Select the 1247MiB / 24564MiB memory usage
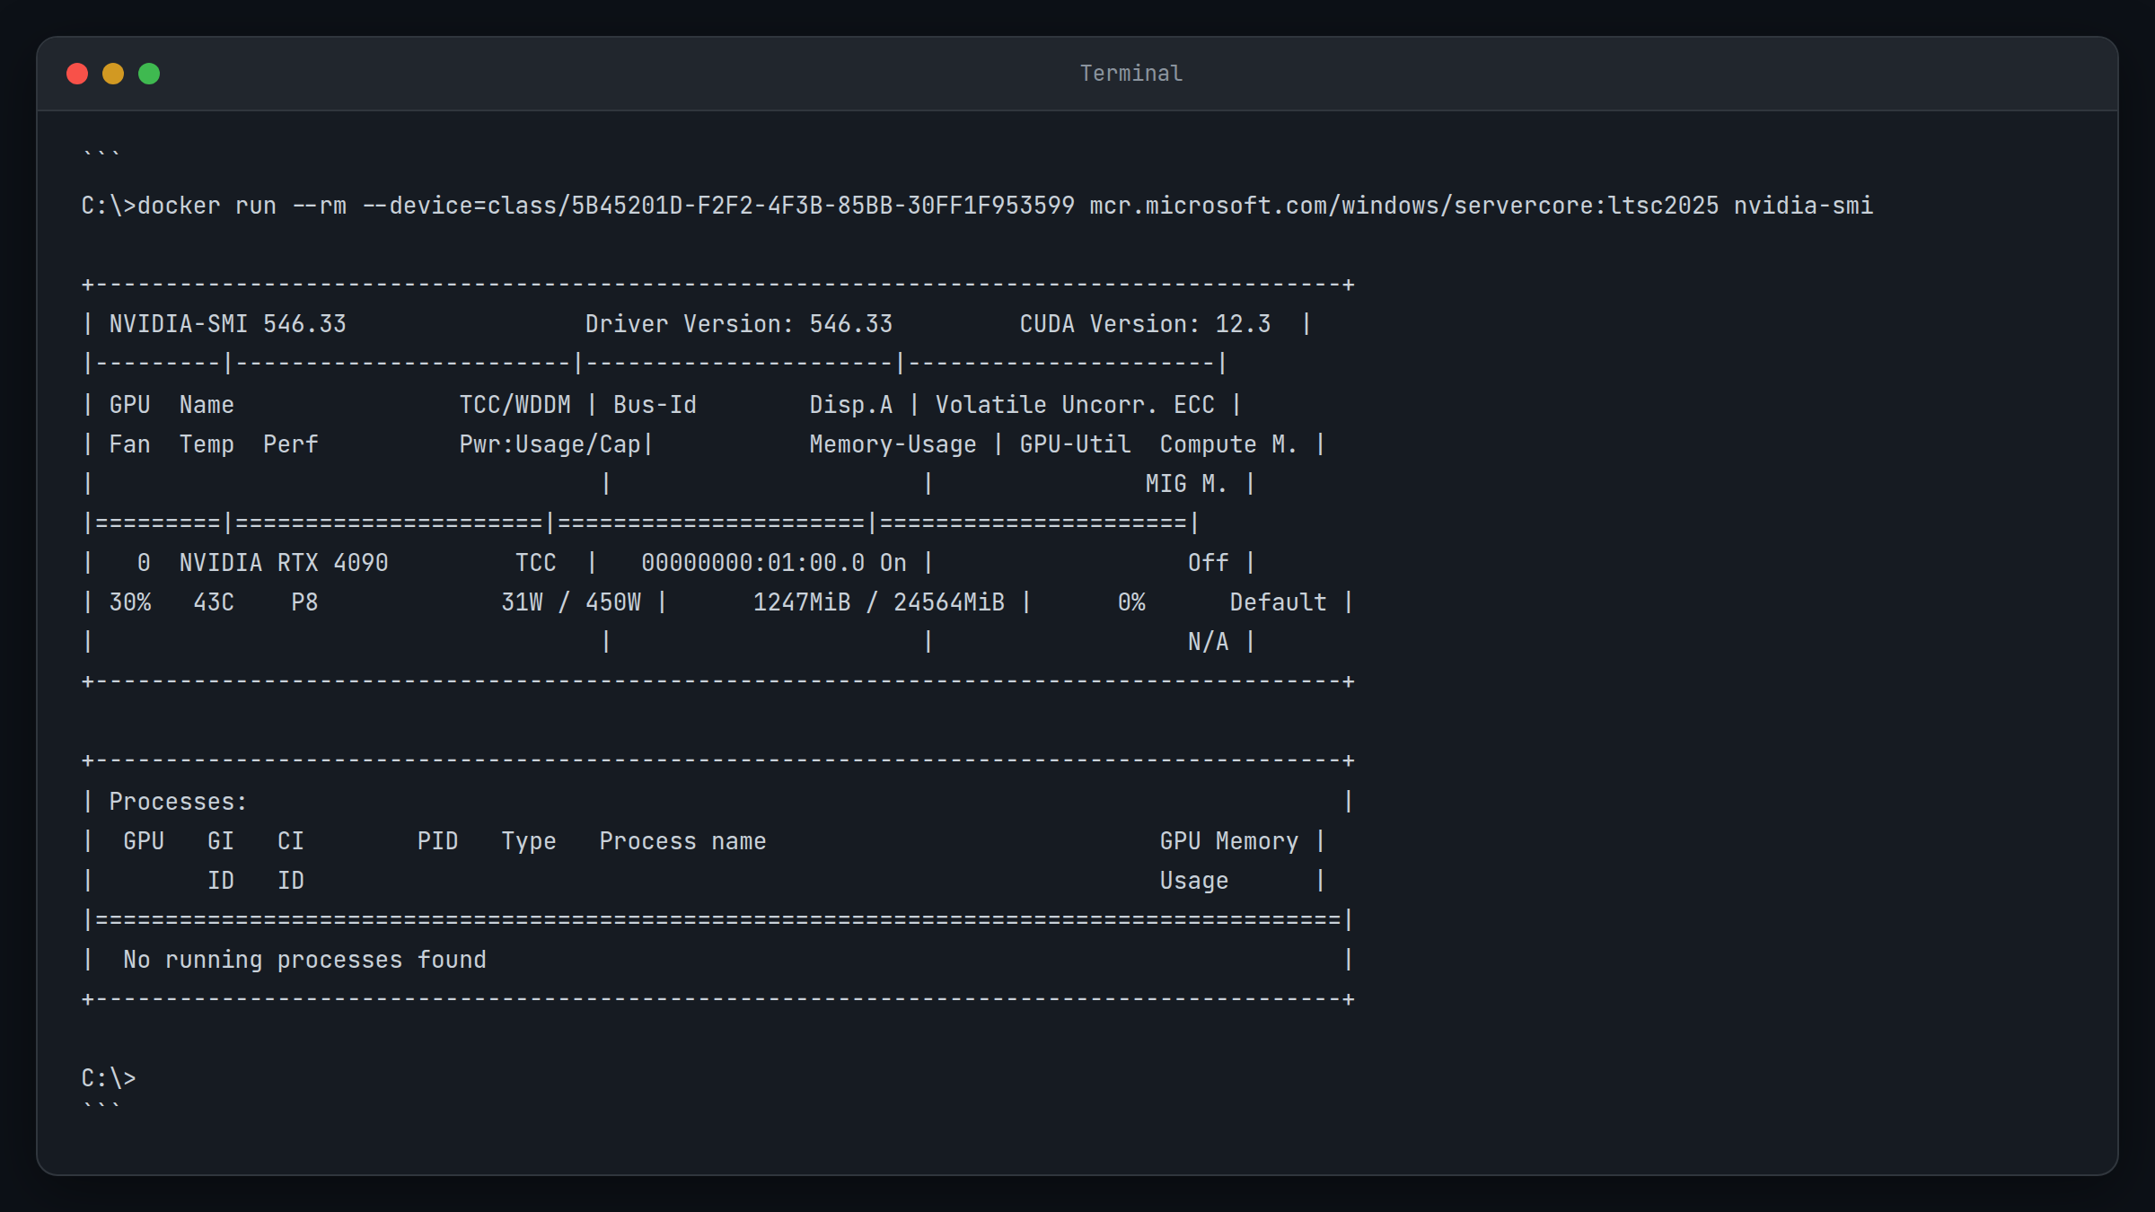This screenshot has height=1212, width=2155. click(880, 602)
